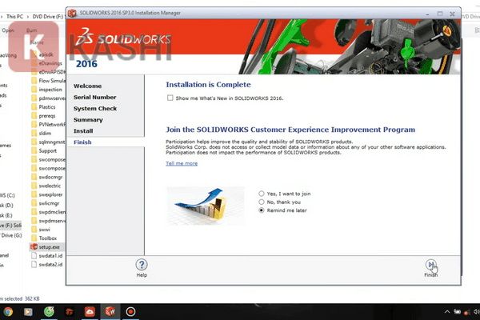Click the improvement program chart thumbnail
The image size is (480, 320).
click(x=206, y=206)
